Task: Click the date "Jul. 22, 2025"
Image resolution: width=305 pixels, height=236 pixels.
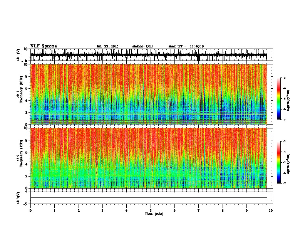Action: 107,46
